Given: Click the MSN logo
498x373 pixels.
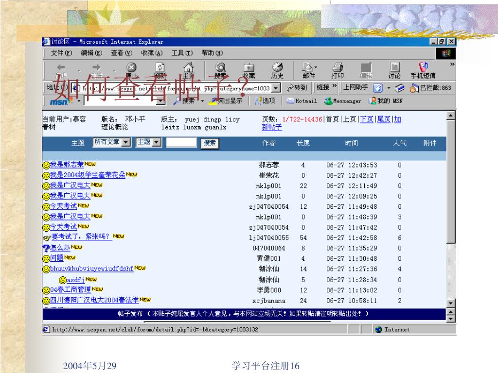Looking at the screenshot, I should click(x=61, y=101).
